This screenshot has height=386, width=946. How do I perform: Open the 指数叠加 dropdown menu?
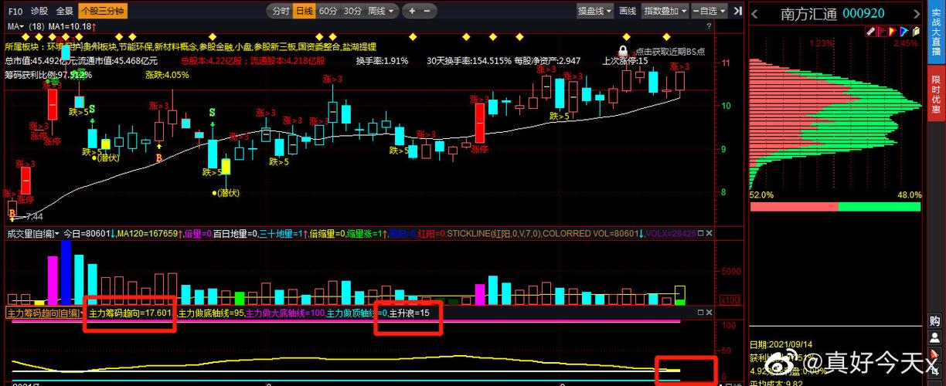[665, 11]
